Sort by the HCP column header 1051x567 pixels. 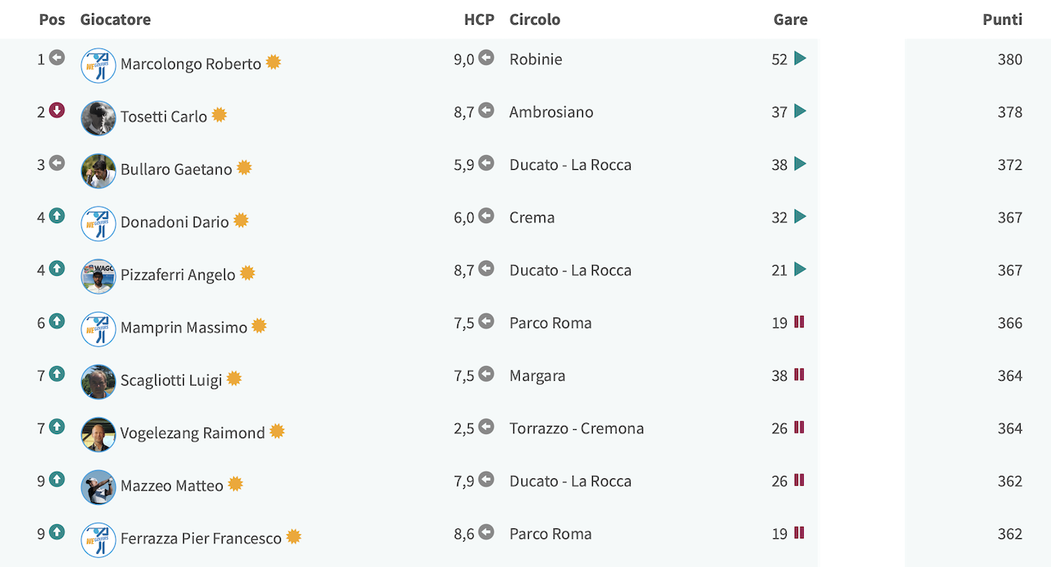point(480,19)
